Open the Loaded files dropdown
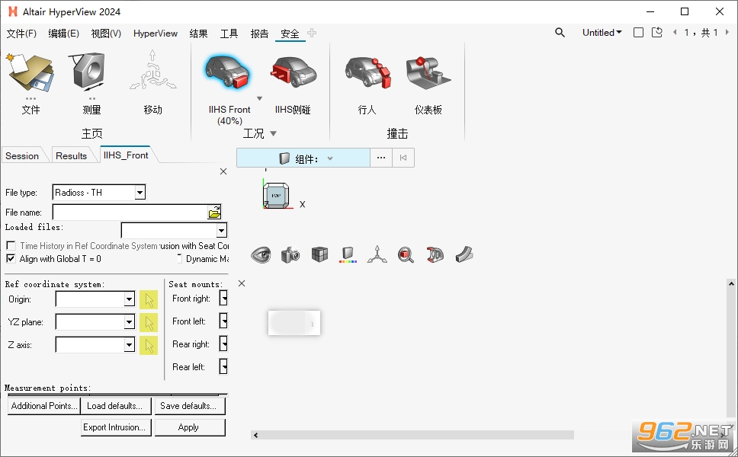The image size is (738, 457). 221,230
